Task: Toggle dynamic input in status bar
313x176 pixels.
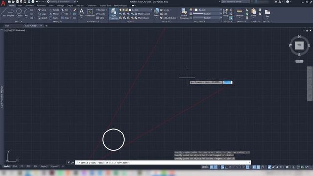Action: pos(223,167)
